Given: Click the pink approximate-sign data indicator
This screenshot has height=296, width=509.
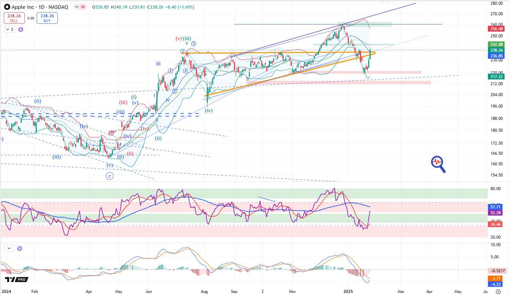Looking at the screenshot, I should coord(83,7).
